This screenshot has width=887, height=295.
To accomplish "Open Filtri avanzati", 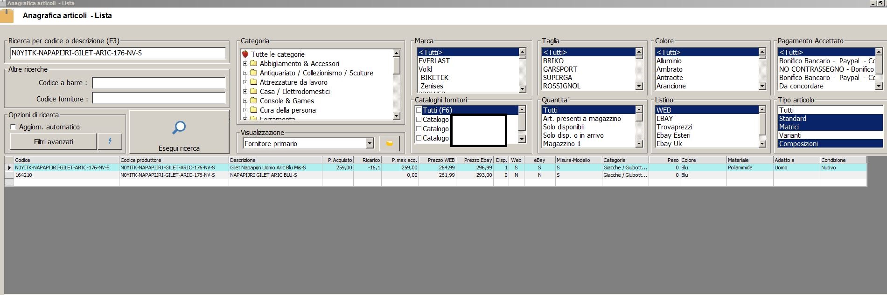I will 54,141.
